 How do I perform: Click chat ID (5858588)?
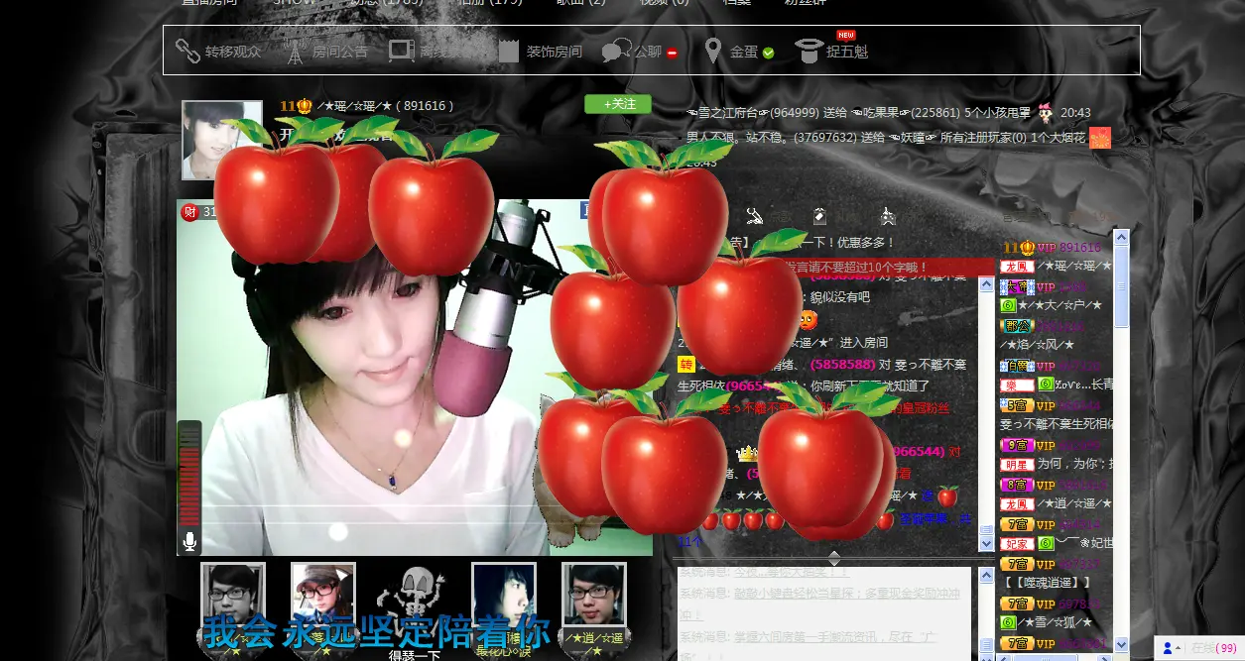pyautogui.click(x=842, y=365)
